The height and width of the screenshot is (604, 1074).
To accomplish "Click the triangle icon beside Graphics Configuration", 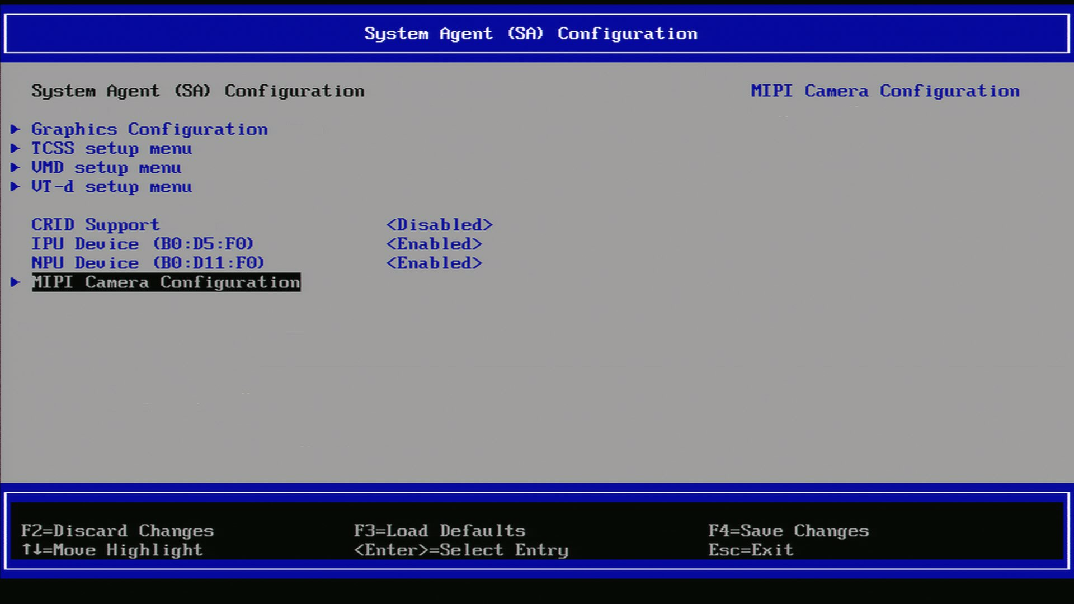I will pyautogui.click(x=15, y=129).
